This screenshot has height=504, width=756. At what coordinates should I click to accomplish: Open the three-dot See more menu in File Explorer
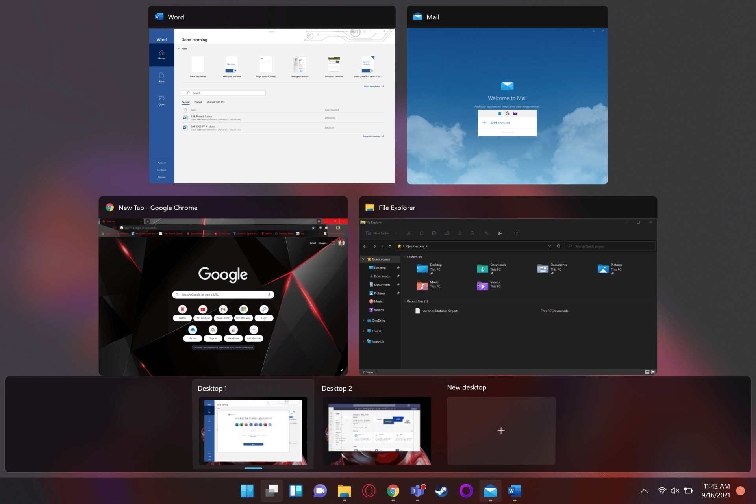point(516,233)
